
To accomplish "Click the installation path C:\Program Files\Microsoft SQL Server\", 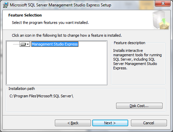I will pyautogui.click(x=41, y=96).
